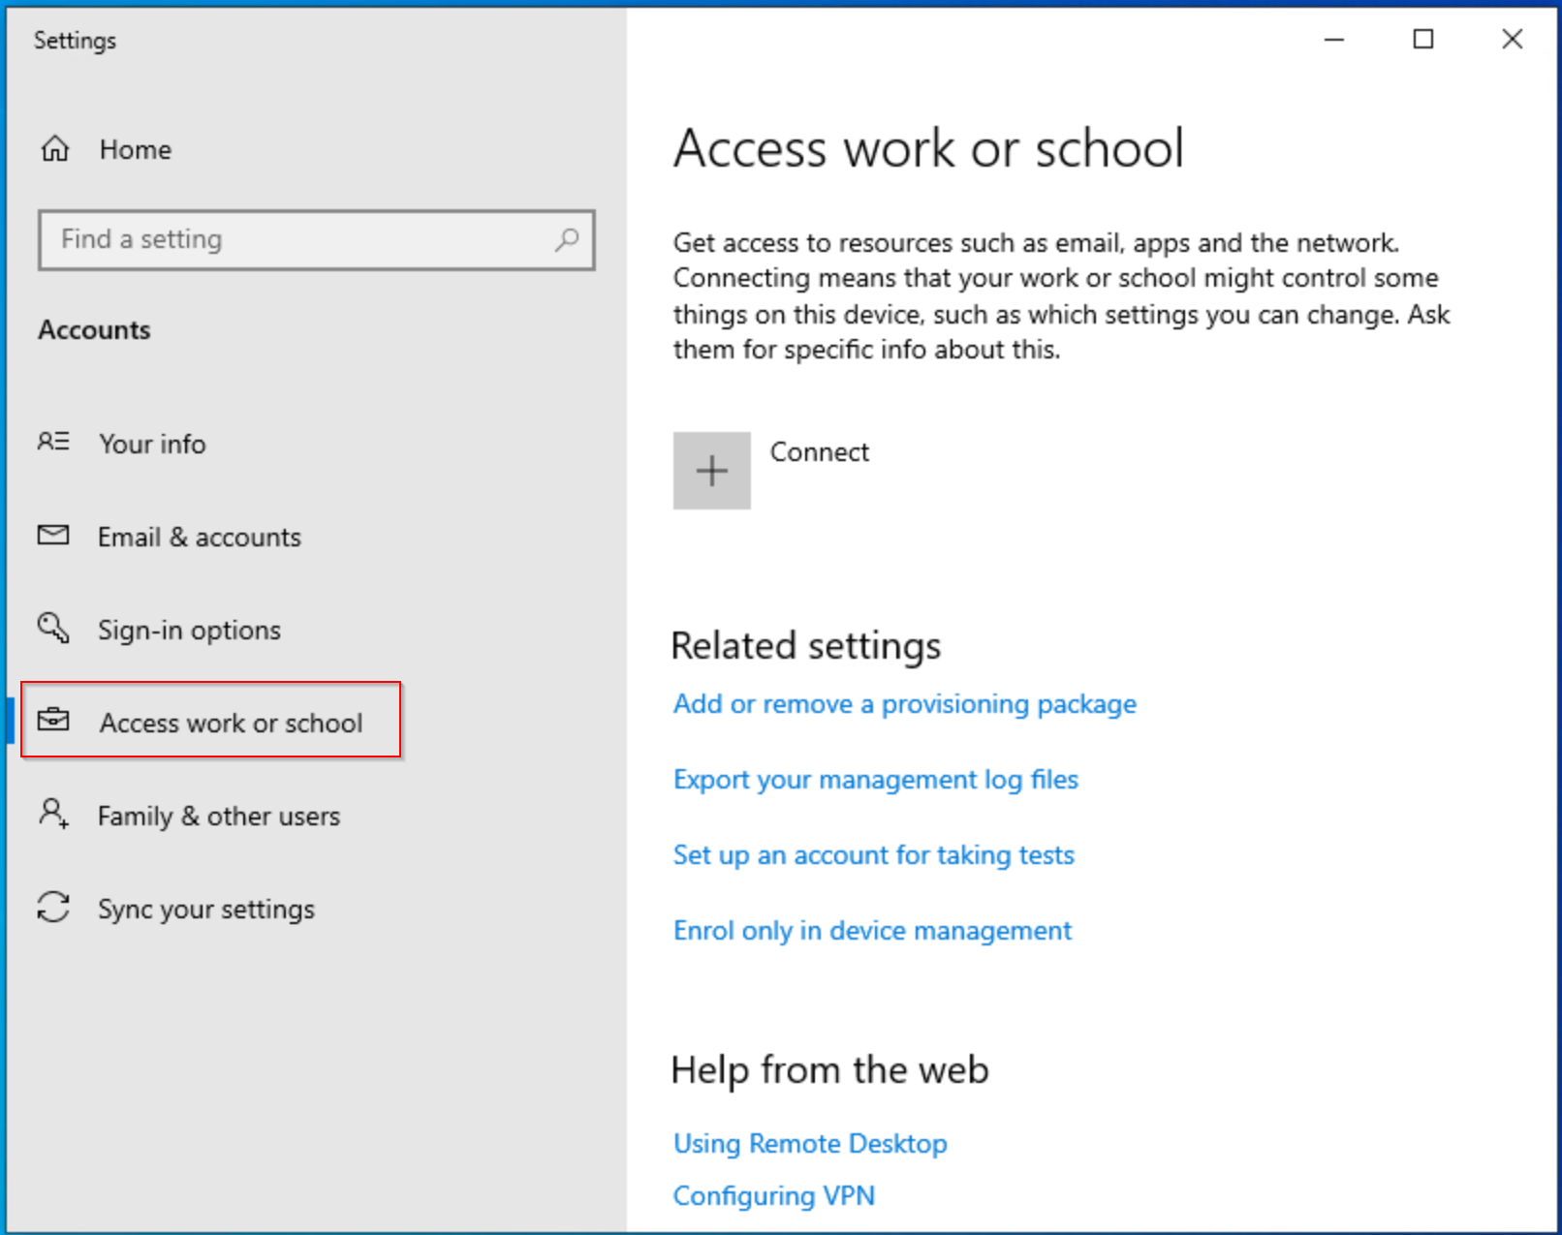The height and width of the screenshot is (1235, 1562).
Task: Click the Home house icon
Action: (x=55, y=149)
